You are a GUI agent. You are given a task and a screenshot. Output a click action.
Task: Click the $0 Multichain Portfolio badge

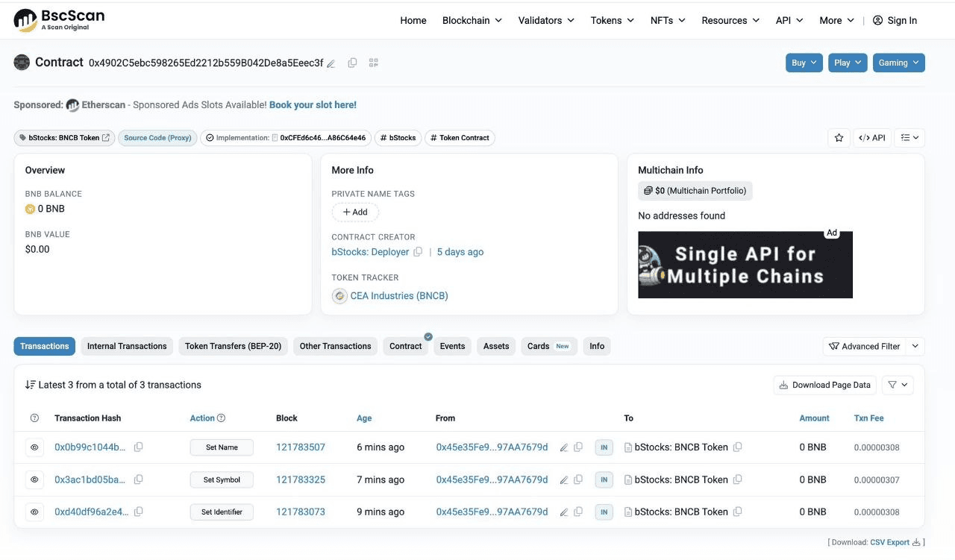pyautogui.click(x=695, y=191)
